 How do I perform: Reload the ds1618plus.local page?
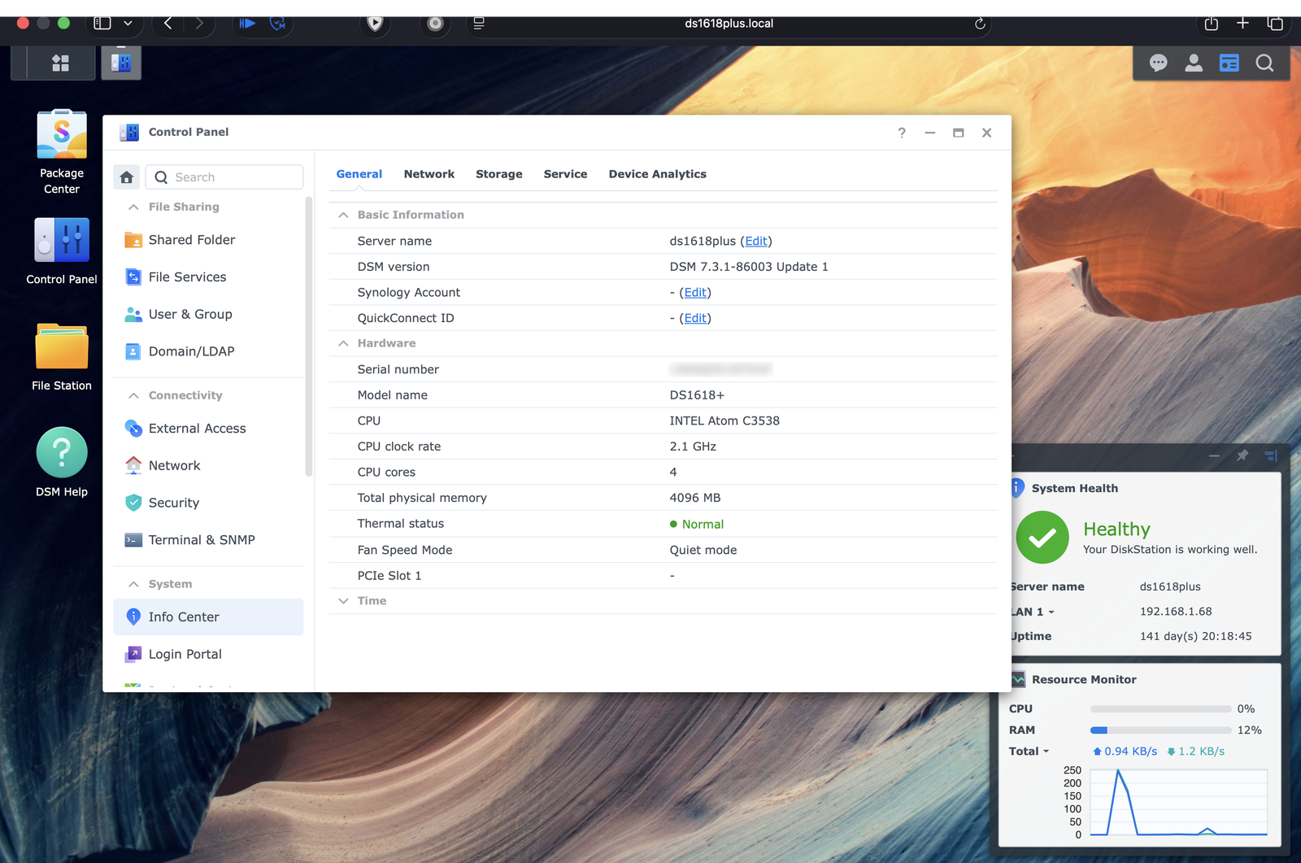980,24
